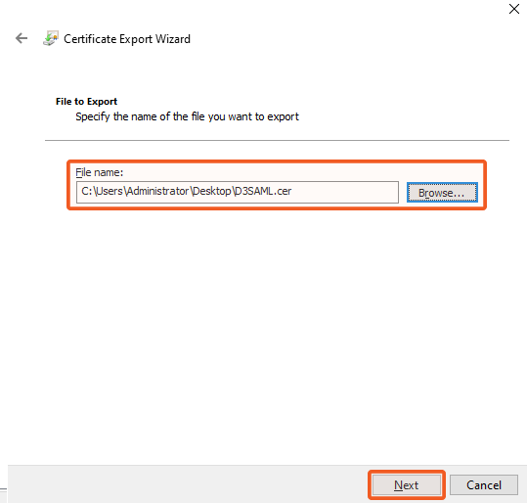
Task: Close the wizard with the X icon
Action: point(514,9)
